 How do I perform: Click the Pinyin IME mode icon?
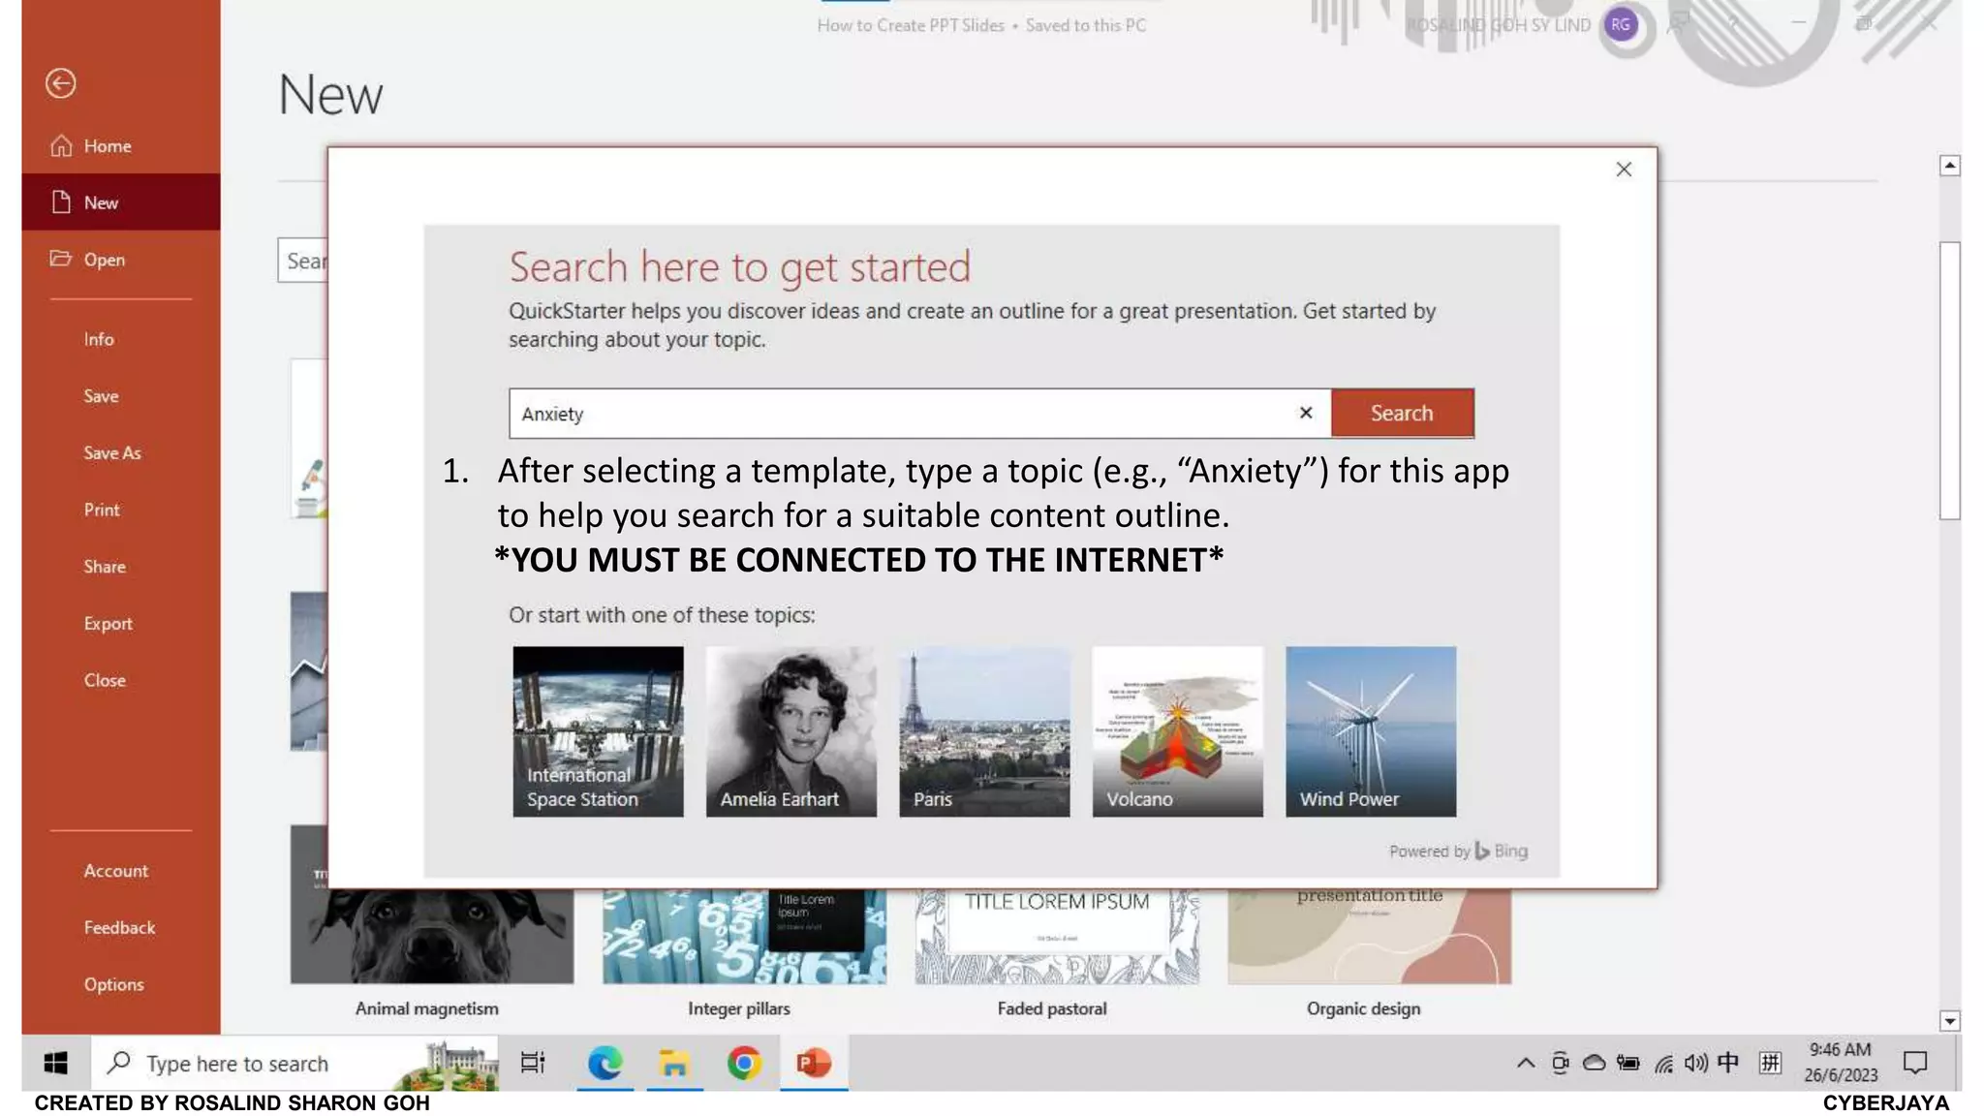(1770, 1064)
